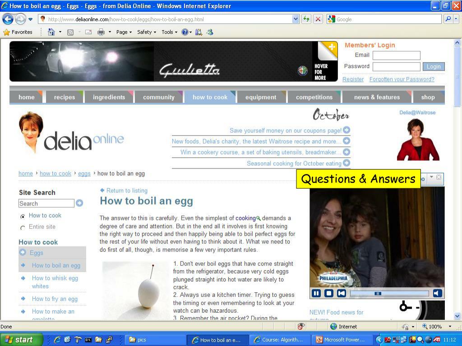This screenshot has width=462, height=346.
Task: Mute the video ad speaker icon
Action: [438, 293]
